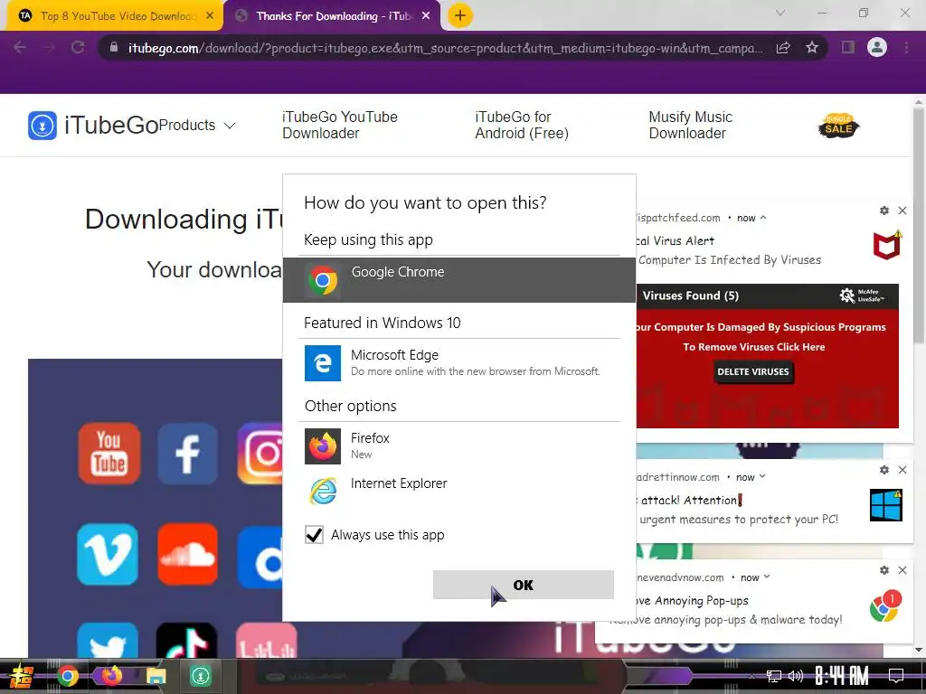
Task: Open a new browser tab with the plus button
Action: 460,15
